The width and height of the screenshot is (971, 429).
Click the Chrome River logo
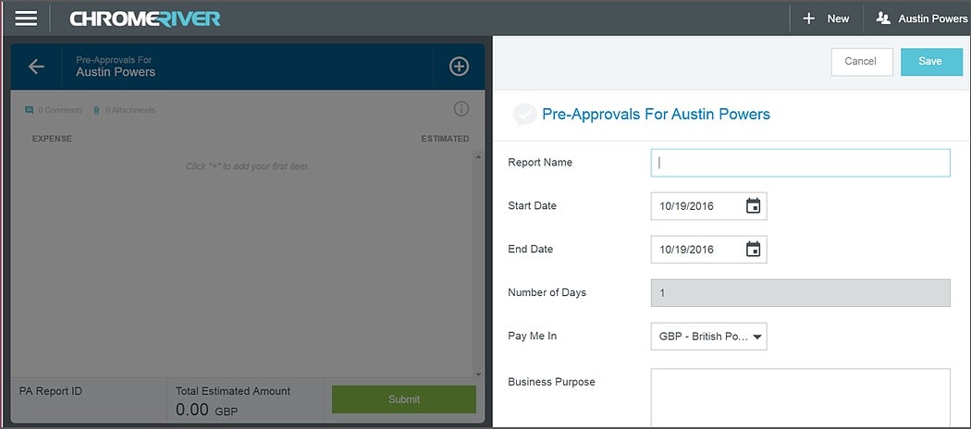point(145,18)
